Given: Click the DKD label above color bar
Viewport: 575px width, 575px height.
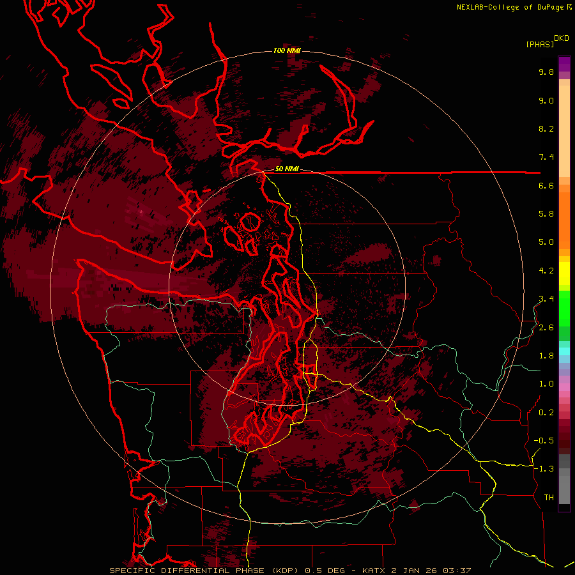Looking at the screenshot, I should [562, 38].
